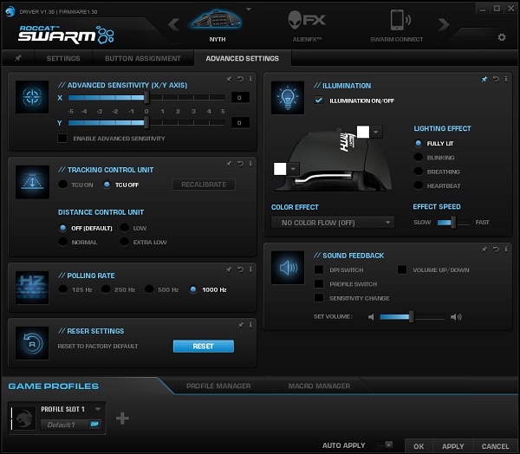Image resolution: width=520 pixels, height=454 pixels.
Task: Open side strip color dropdown arrow
Action: click(x=293, y=169)
